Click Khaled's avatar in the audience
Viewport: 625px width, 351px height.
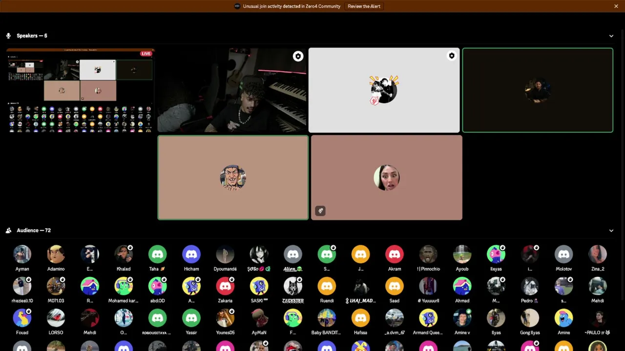pos(124,254)
